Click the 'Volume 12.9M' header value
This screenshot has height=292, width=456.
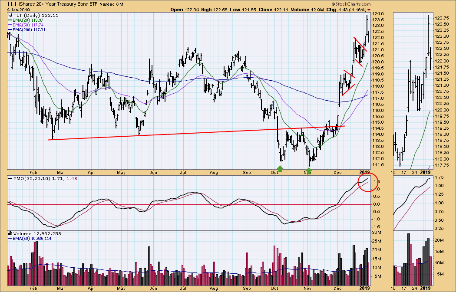(307, 10)
